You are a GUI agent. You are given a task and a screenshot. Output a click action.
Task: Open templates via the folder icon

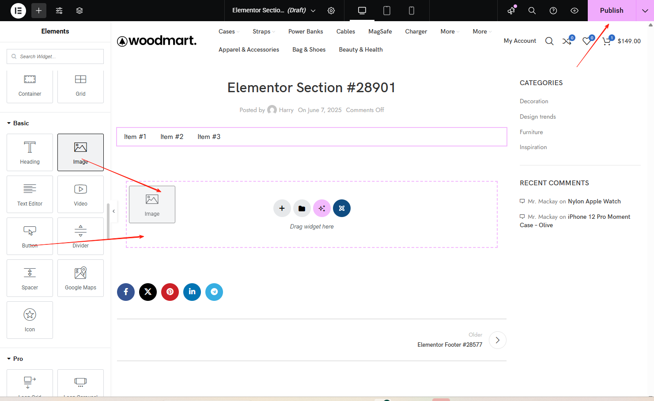click(x=302, y=208)
